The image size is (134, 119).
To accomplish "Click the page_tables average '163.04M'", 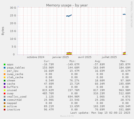I will [99, 68].
